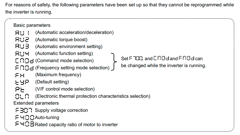This screenshot has width=240, height=135.
Task: Click "Rated capacity ratio of motor to inverter"
Action: point(76,125)
